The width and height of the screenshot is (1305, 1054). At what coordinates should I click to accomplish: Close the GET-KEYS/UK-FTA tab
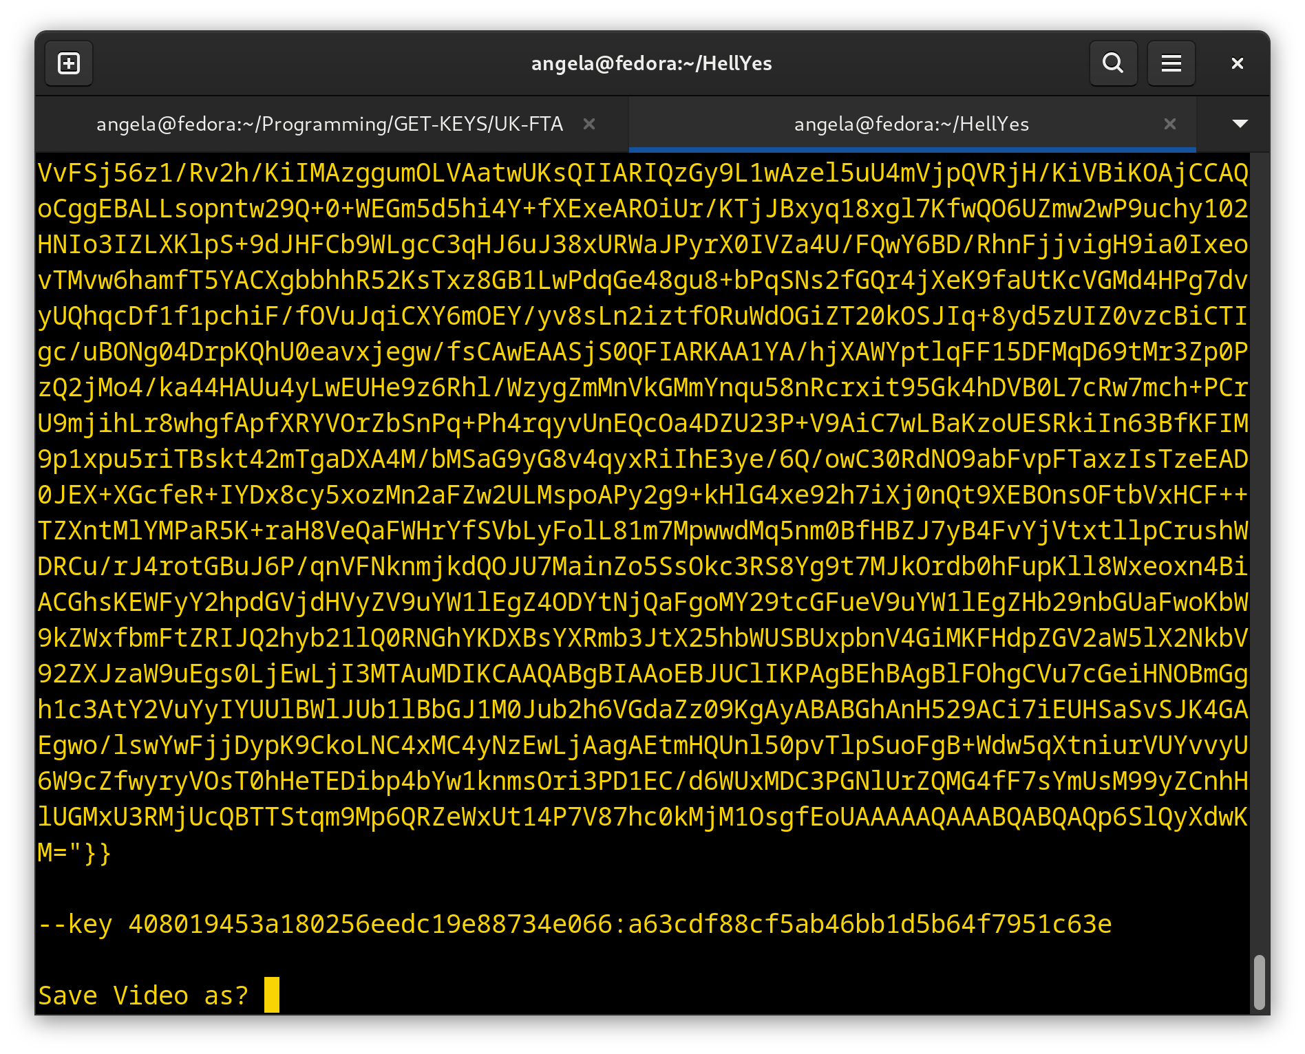tap(589, 124)
